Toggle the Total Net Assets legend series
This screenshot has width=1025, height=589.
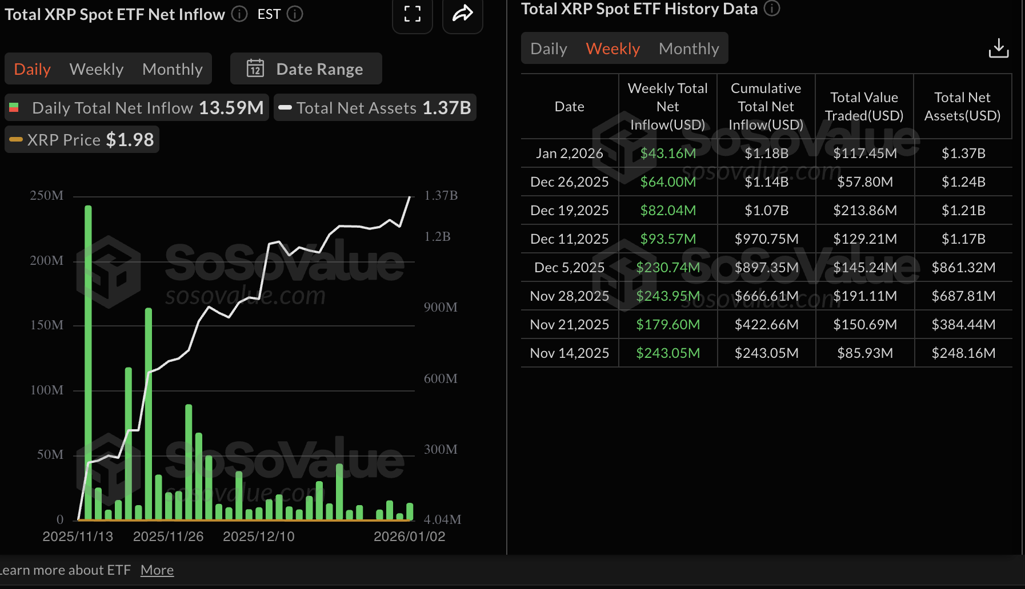[375, 107]
